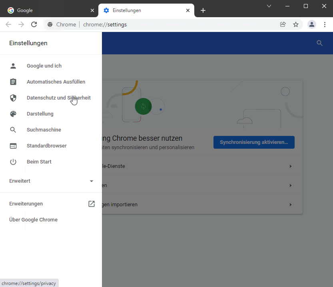
Task: Open Beim Start settings
Action: click(x=51, y=162)
